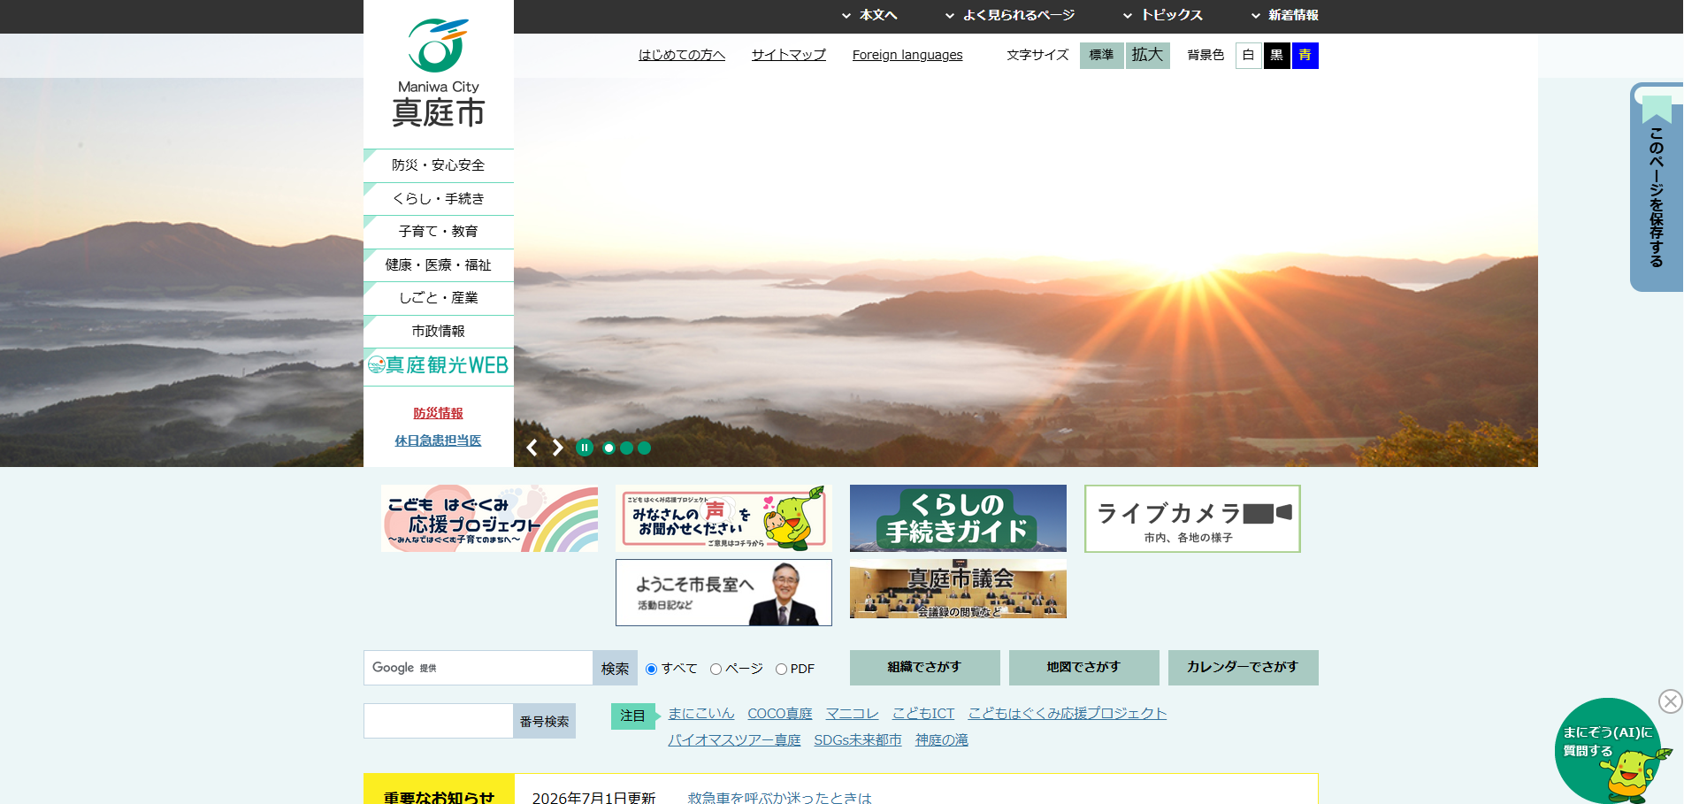Screen dimensions: 1684x804
Task: Open the 真庭市議会 banner
Action: 958,589
